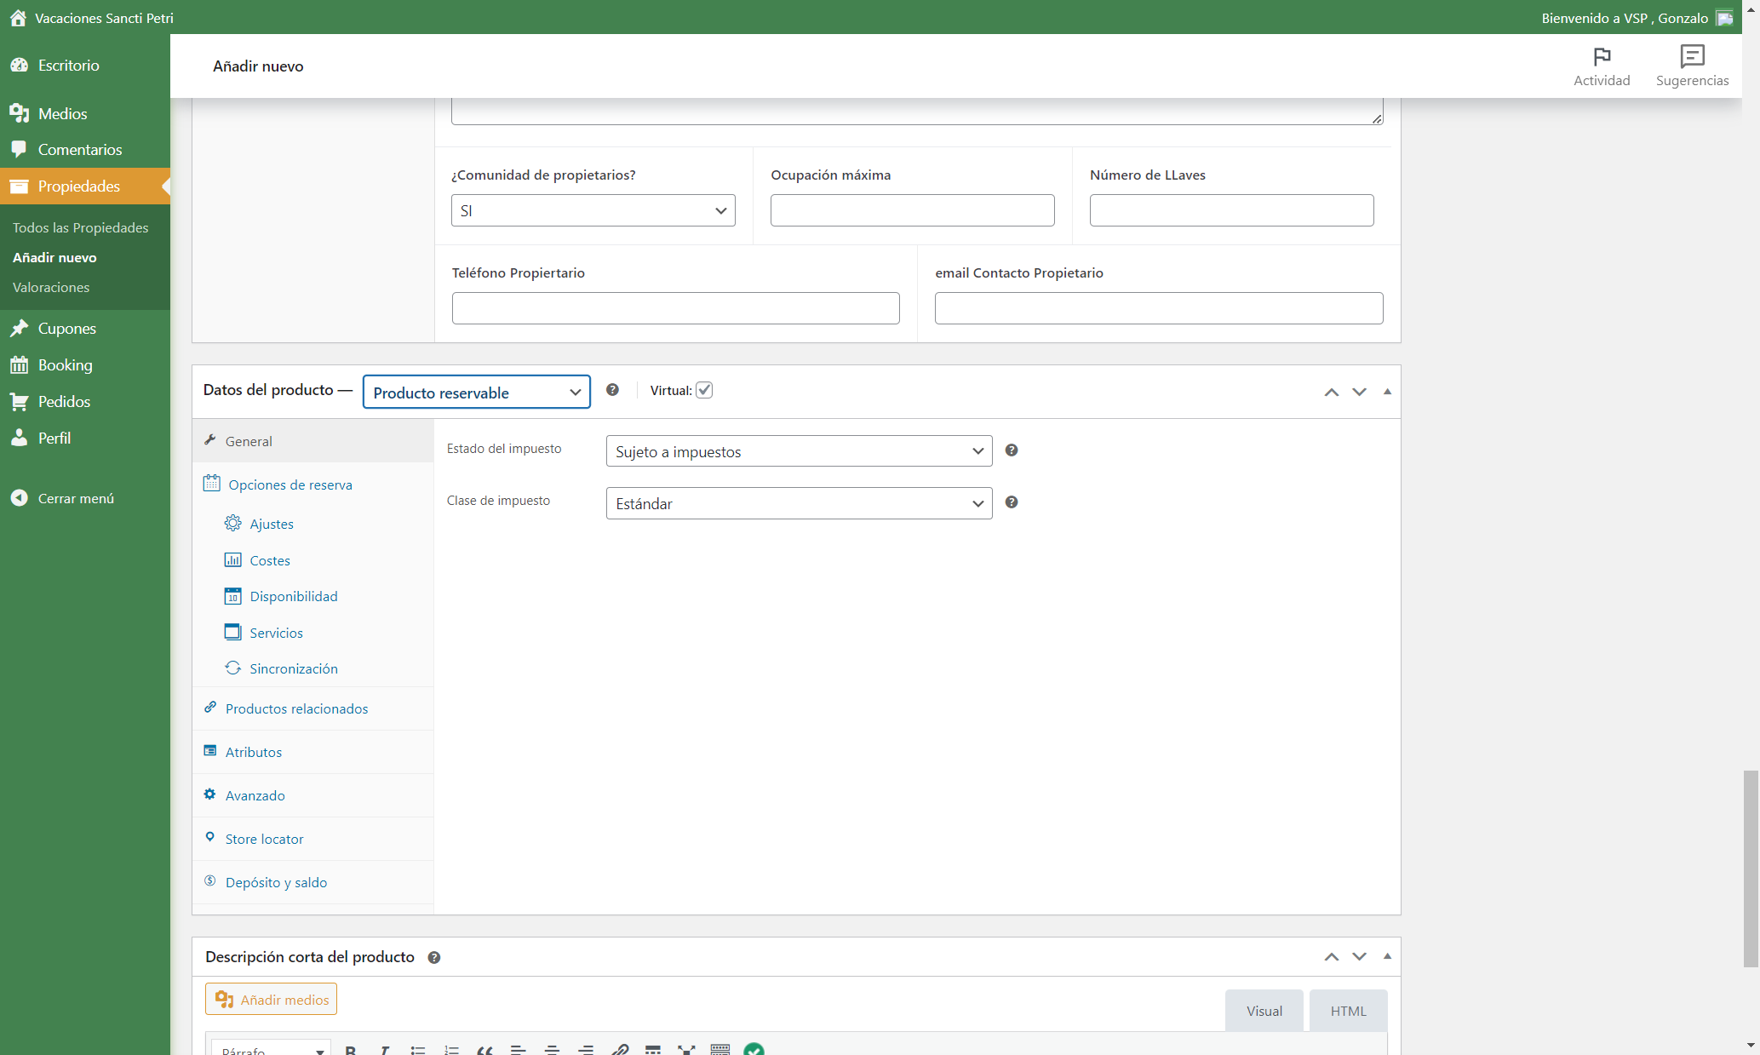Open the Disponibilidad booking tab
The height and width of the screenshot is (1055, 1760).
(x=294, y=596)
